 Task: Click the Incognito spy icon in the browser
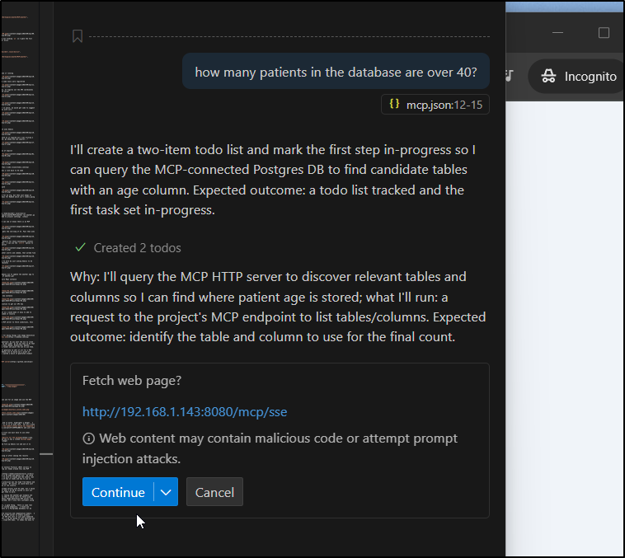[x=548, y=77]
